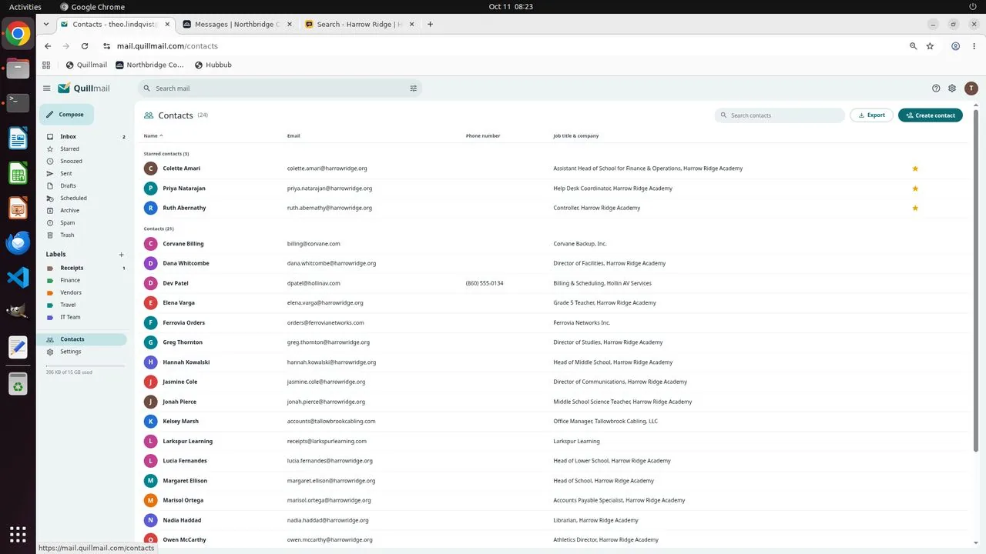
Task: Unstar contact Ruth Abernathy
Action: (915, 208)
